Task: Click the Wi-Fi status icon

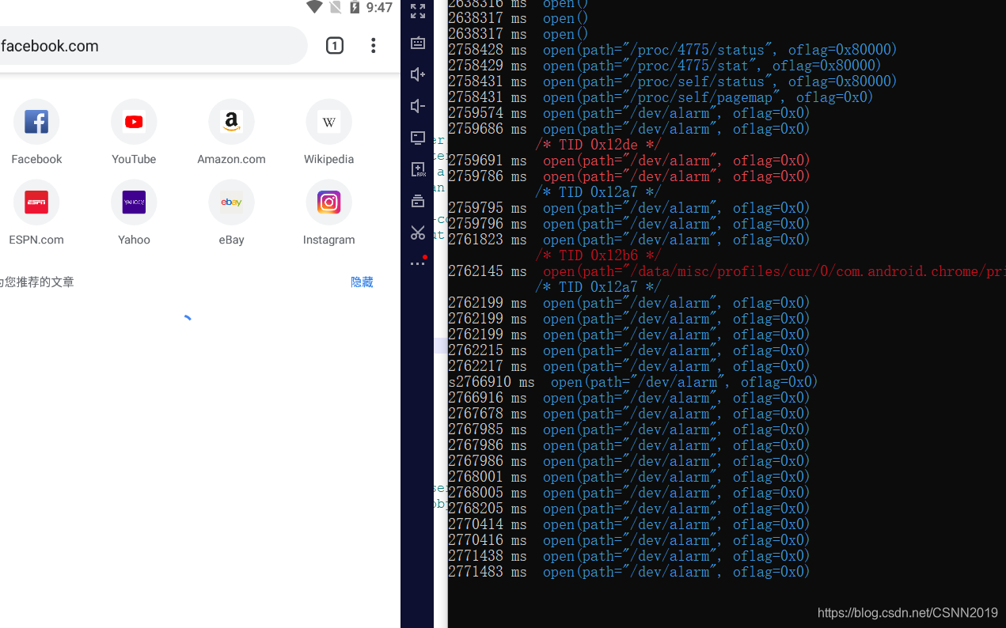Action: [314, 7]
